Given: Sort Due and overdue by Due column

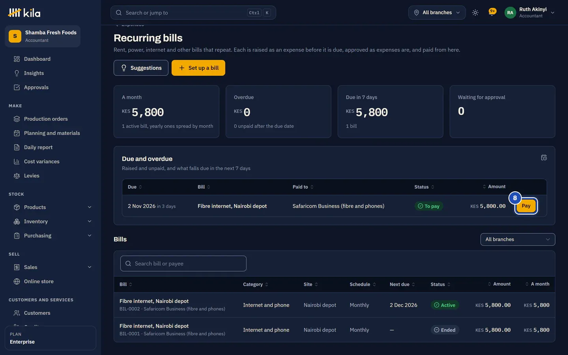Looking at the screenshot, I should tap(135, 187).
